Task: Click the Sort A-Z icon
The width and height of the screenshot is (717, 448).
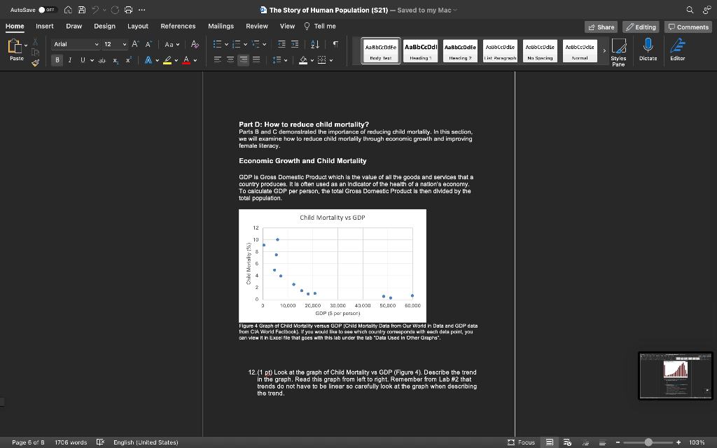Action: click(315, 44)
